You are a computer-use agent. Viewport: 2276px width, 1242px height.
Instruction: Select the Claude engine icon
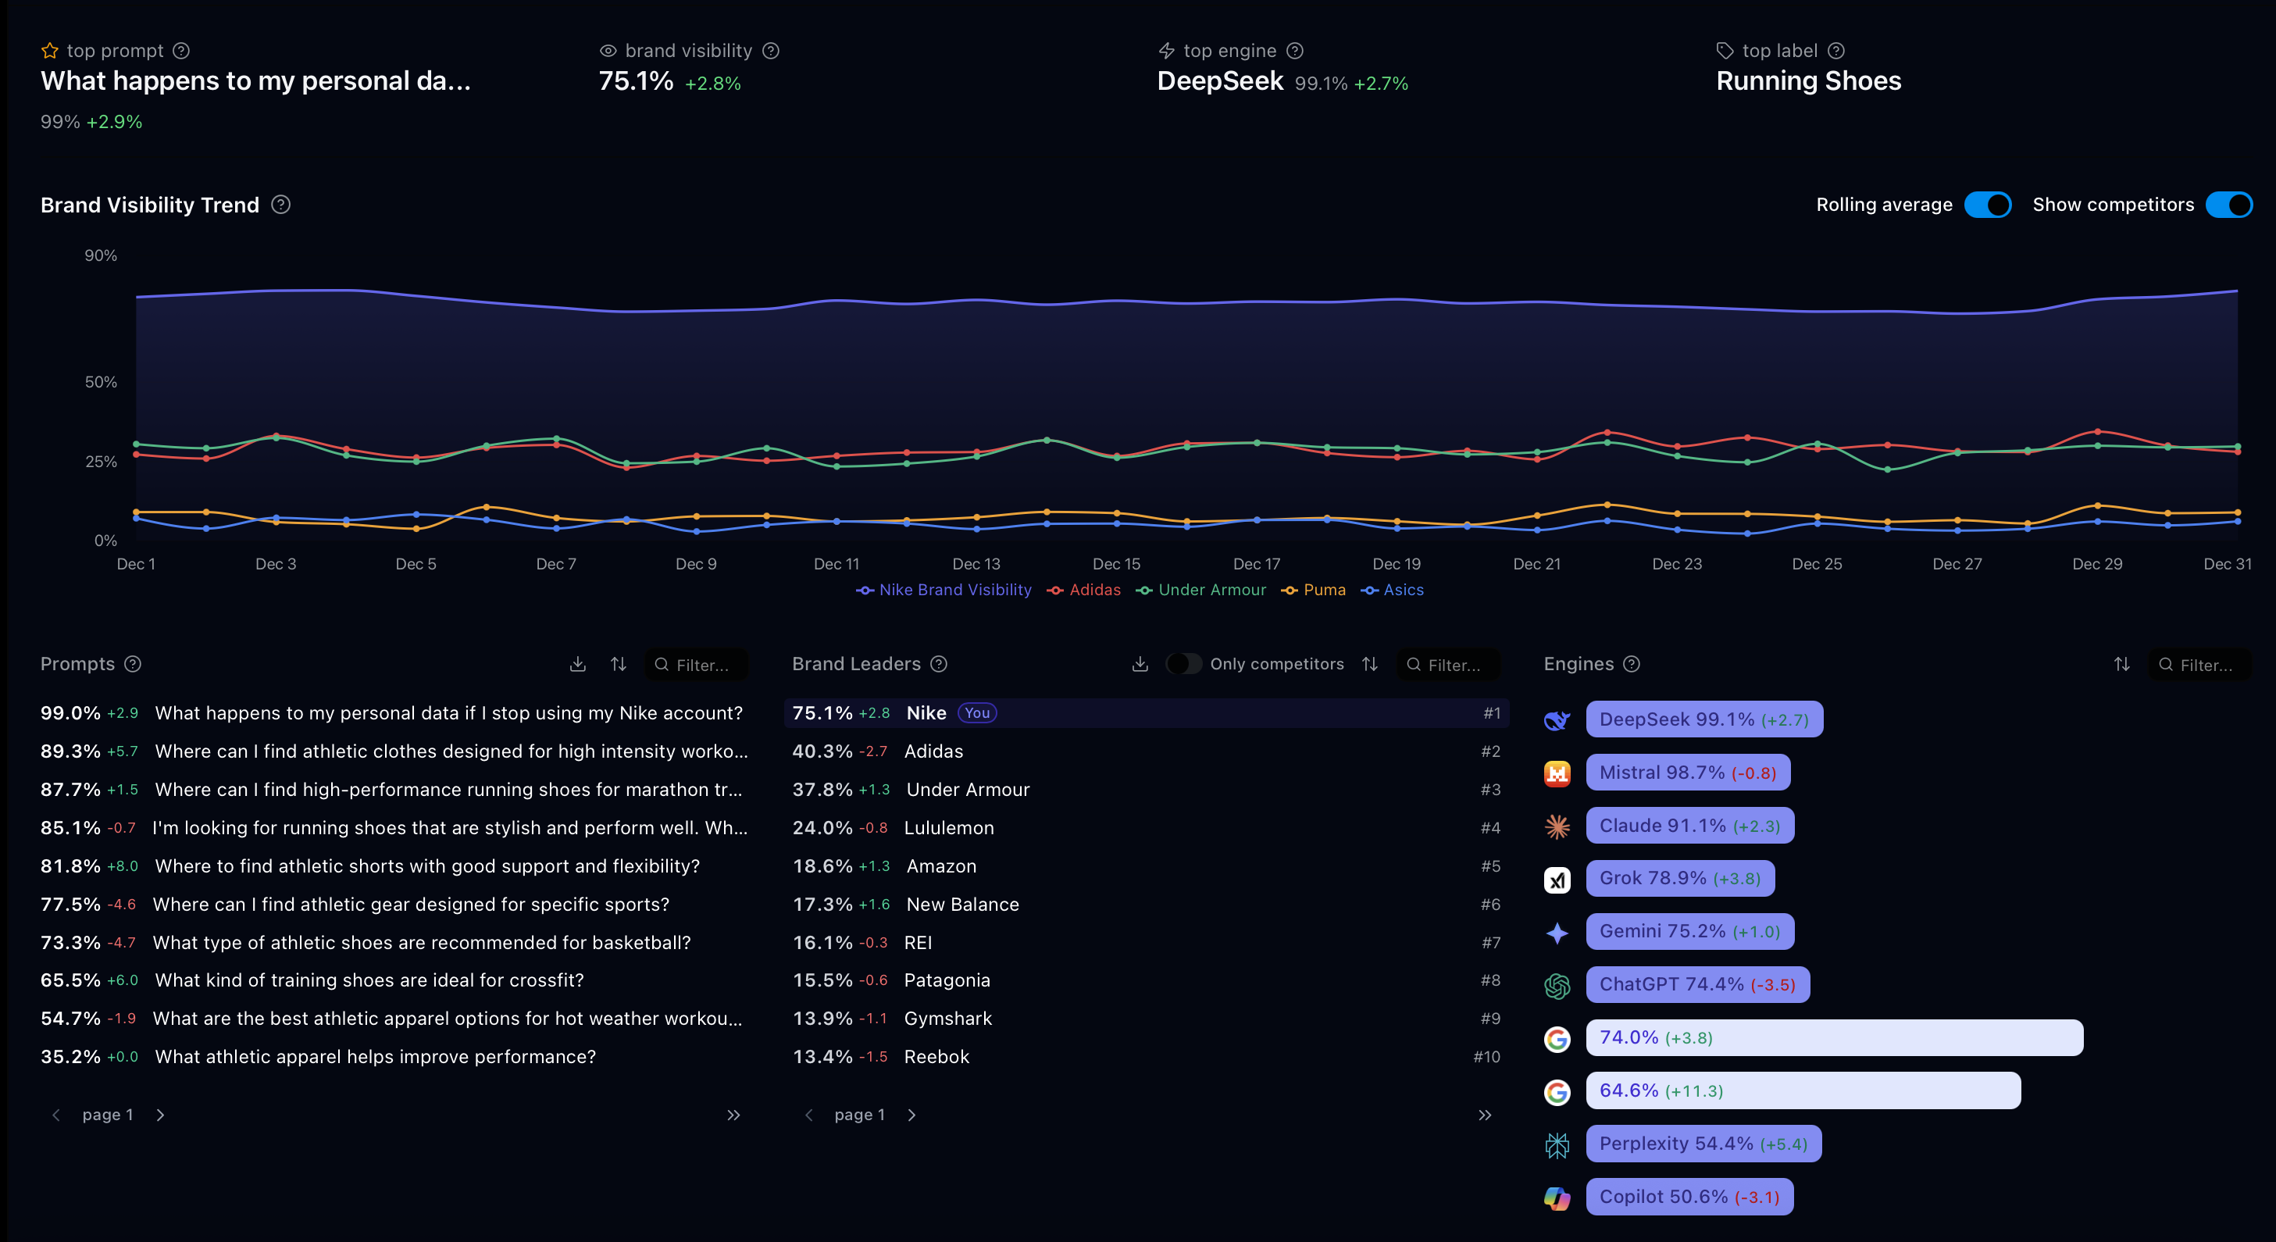tap(1557, 826)
